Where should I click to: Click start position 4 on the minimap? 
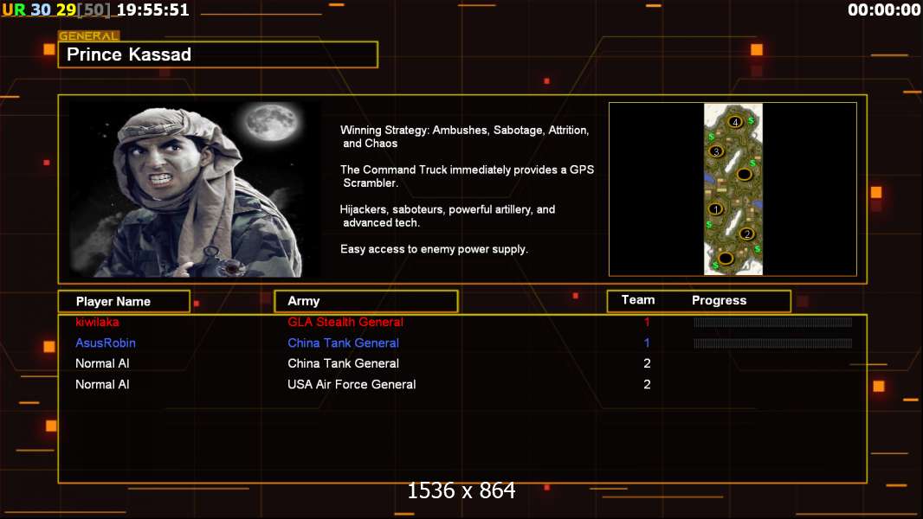tap(734, 122)
